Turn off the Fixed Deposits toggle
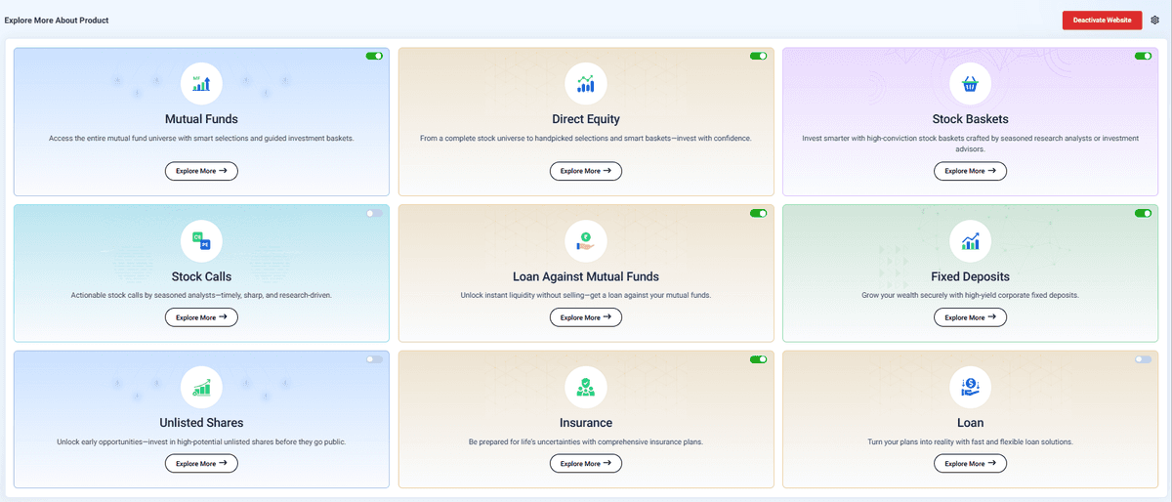The width and height of the screenshot is (1172, 502). [x=1143, y=213]
